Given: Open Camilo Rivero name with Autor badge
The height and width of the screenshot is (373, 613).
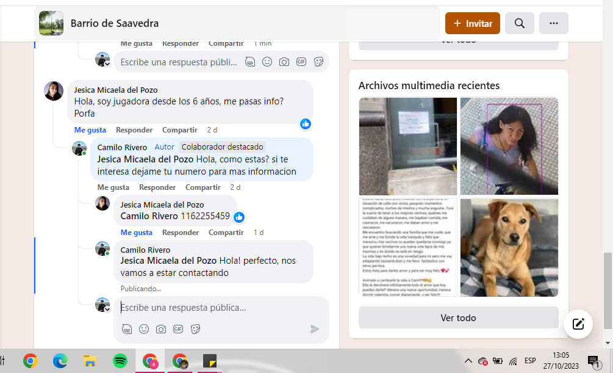Looking at the screenshot, I should click(122, 147).
